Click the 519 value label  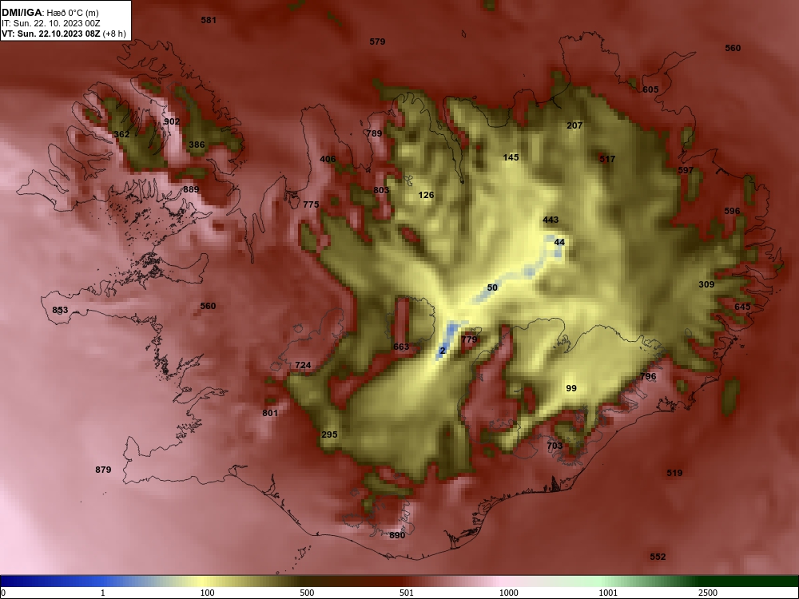click(674, 473)
